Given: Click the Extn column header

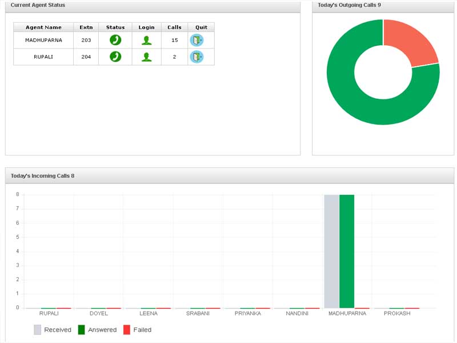Looking at the screenshot, I should pyautogui.click(x=86, y=27).
